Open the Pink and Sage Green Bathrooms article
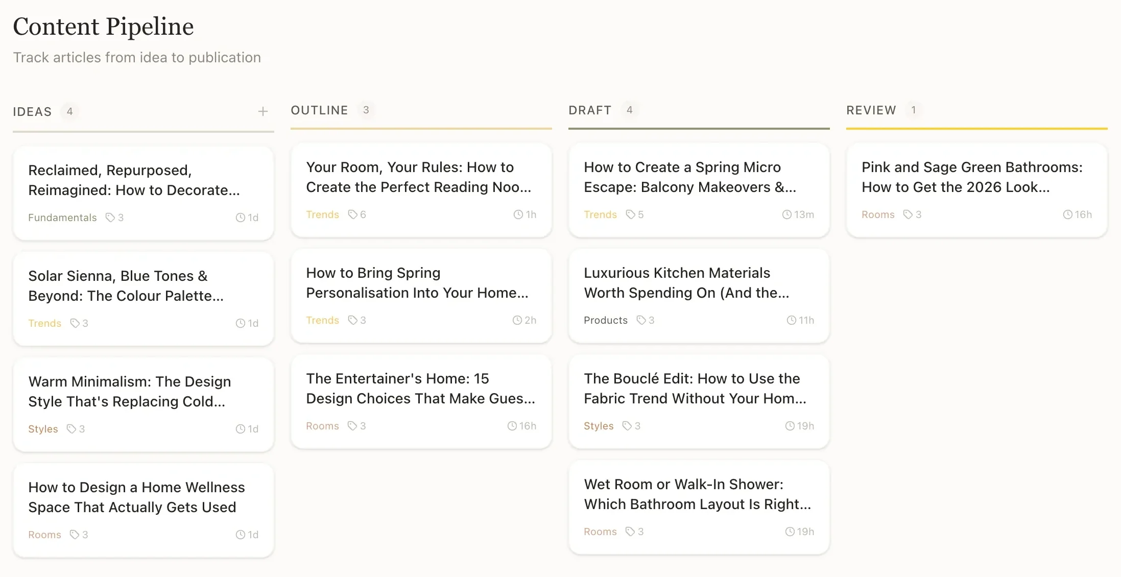This screenshot has height=577, width=1121. 977,190
